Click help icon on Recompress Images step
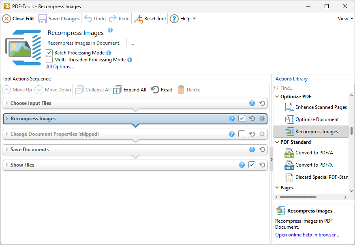355x245 pixels. pos(232,119)
